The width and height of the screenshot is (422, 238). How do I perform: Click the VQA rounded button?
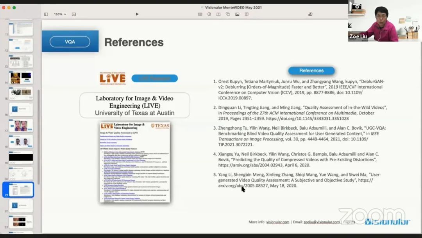point(70,41)
